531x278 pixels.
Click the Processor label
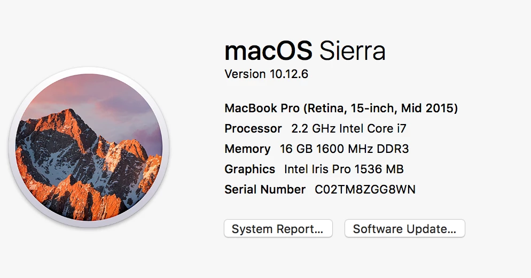pos(253,128)
